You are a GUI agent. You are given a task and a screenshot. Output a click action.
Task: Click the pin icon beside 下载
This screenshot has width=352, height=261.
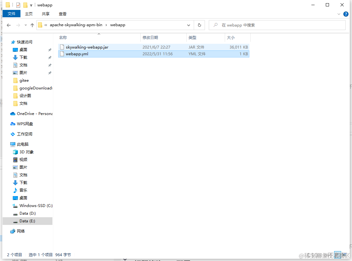point(50,58)
